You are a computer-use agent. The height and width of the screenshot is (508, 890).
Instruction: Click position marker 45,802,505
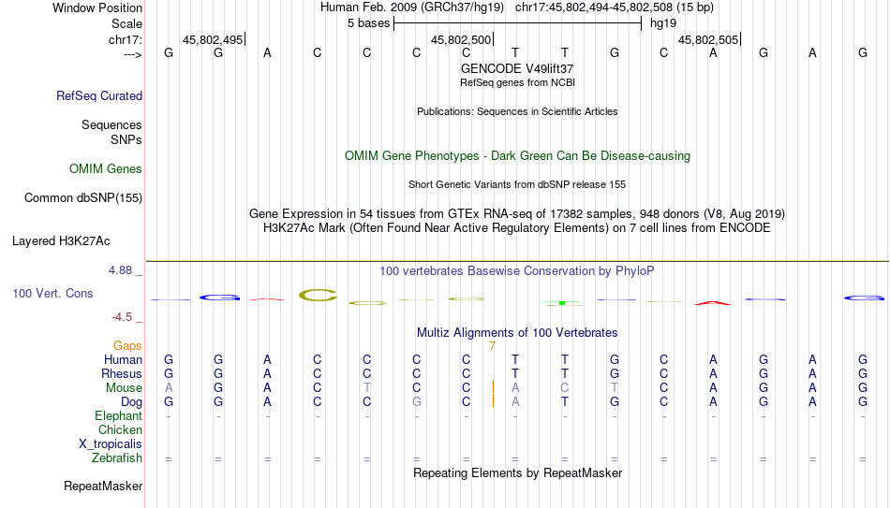click(x=708, y=39)
